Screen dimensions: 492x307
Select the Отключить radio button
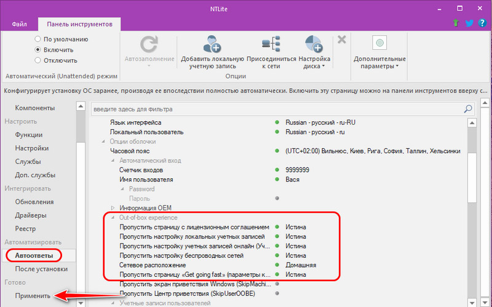pyautogui.click(x=38, y=60)
